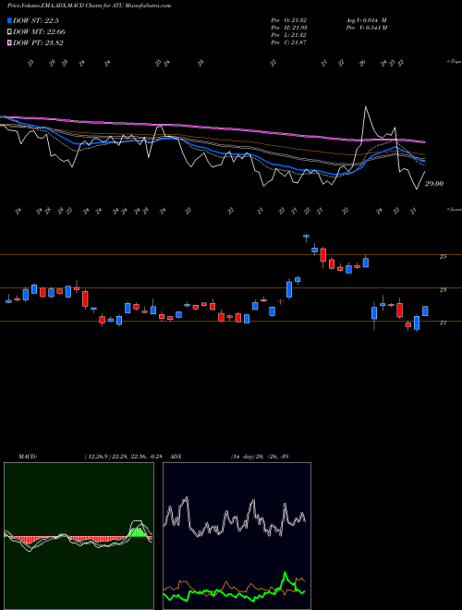Click the 29.00 price label on EMA chart
This screenshot has height=610, width=462.
434,184
